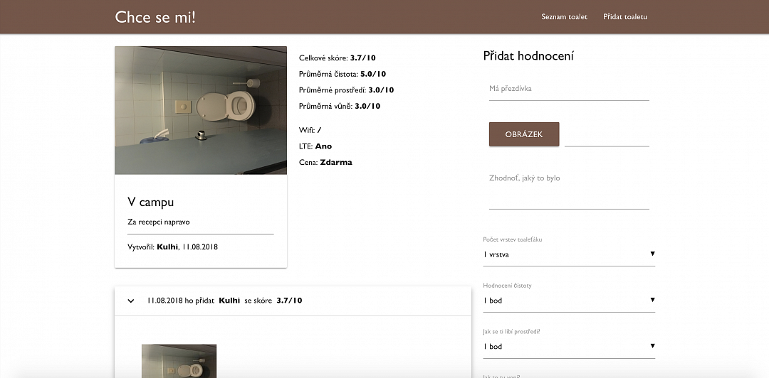This screenshot has width=769, height=378.
Task: Open the Počet vrstev toaleťáku dropdown
Action: [569, 254]
